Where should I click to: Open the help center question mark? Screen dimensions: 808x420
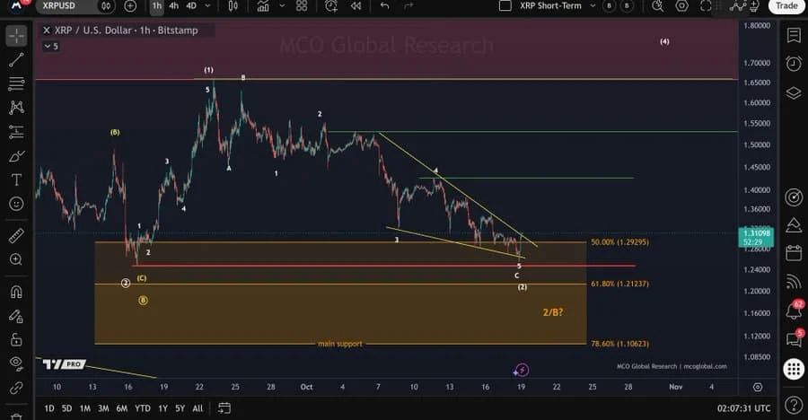click(x=794, y=405)
